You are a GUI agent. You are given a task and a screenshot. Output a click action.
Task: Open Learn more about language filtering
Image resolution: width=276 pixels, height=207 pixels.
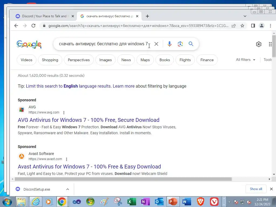coord(123,86)
